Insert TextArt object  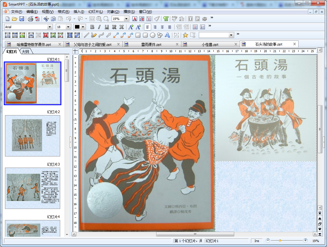[167, 35]
